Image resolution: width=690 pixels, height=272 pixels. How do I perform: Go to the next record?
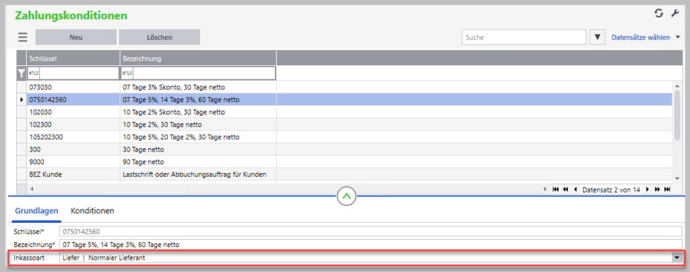(648, 190)
